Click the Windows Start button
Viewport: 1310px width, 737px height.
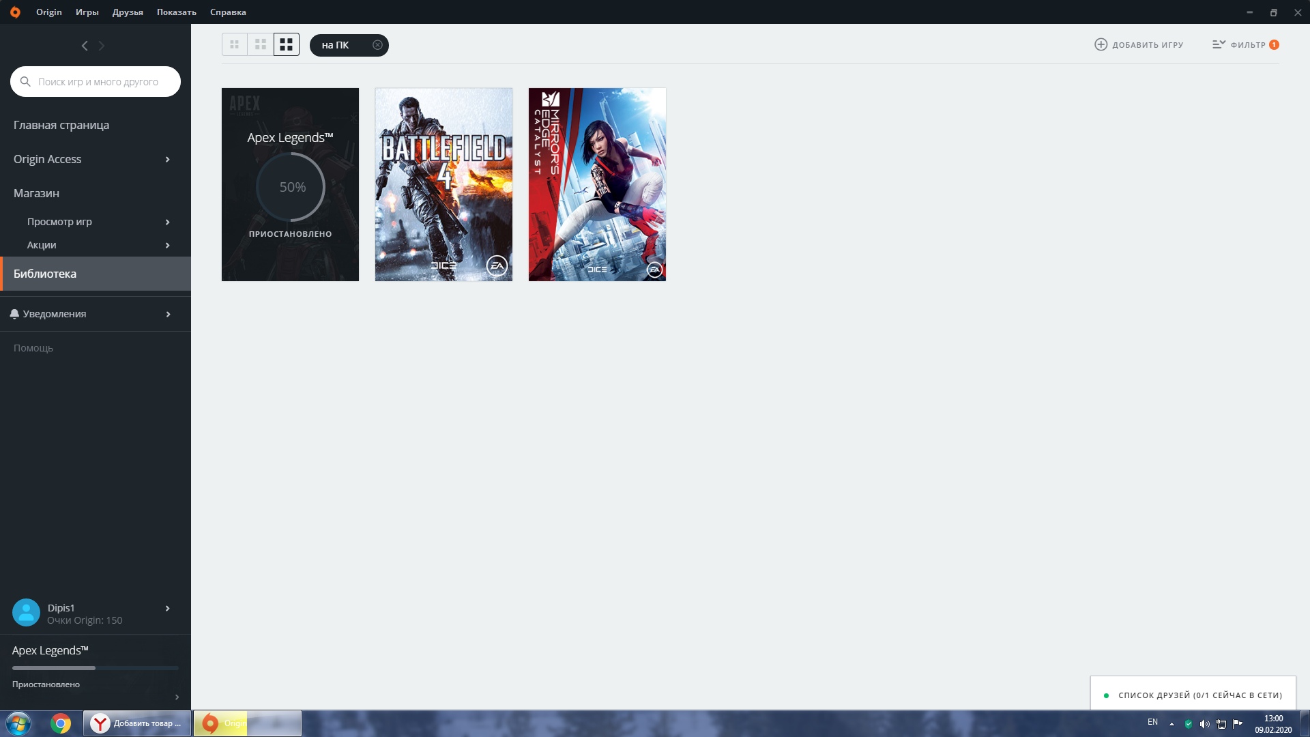(18, 723)
